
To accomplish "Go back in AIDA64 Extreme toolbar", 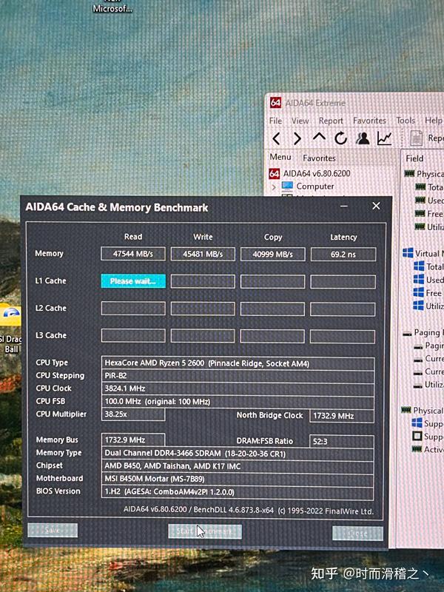I will point(276,138).
